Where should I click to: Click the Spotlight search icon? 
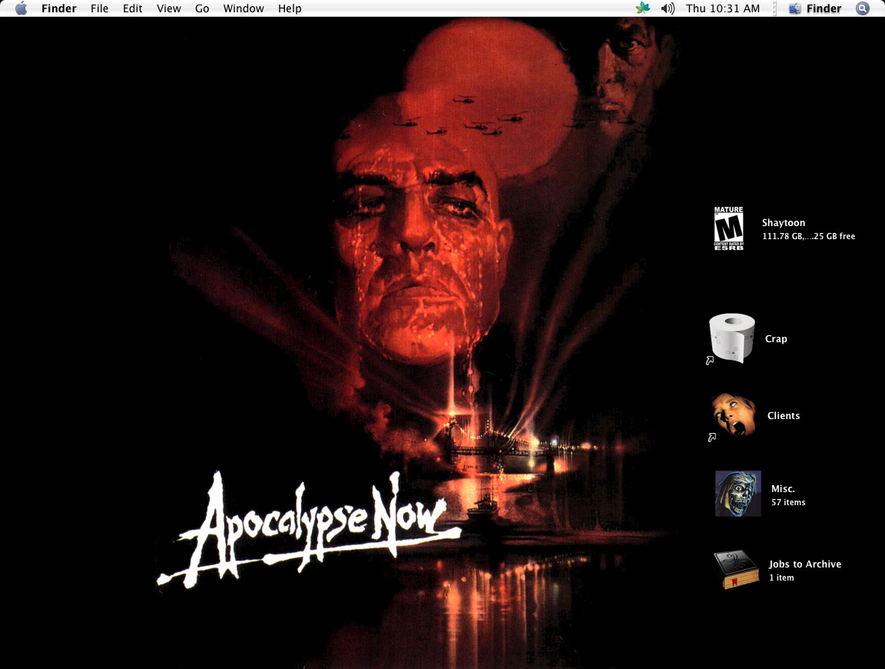point(863,8)
